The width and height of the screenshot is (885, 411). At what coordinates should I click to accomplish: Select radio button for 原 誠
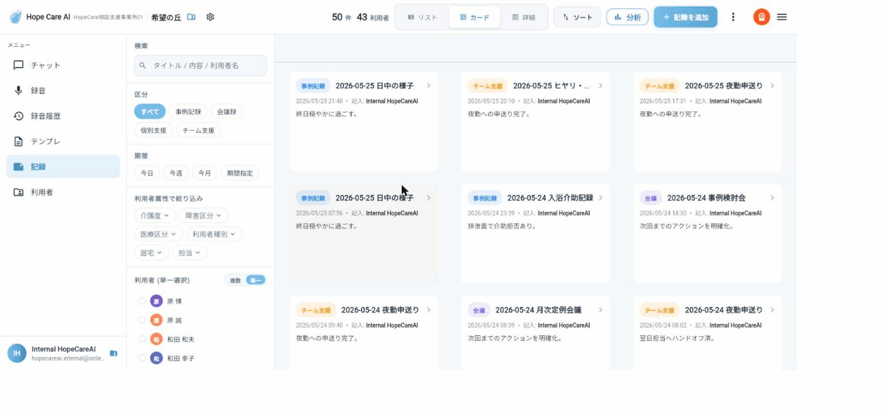[x=142, y=320]
